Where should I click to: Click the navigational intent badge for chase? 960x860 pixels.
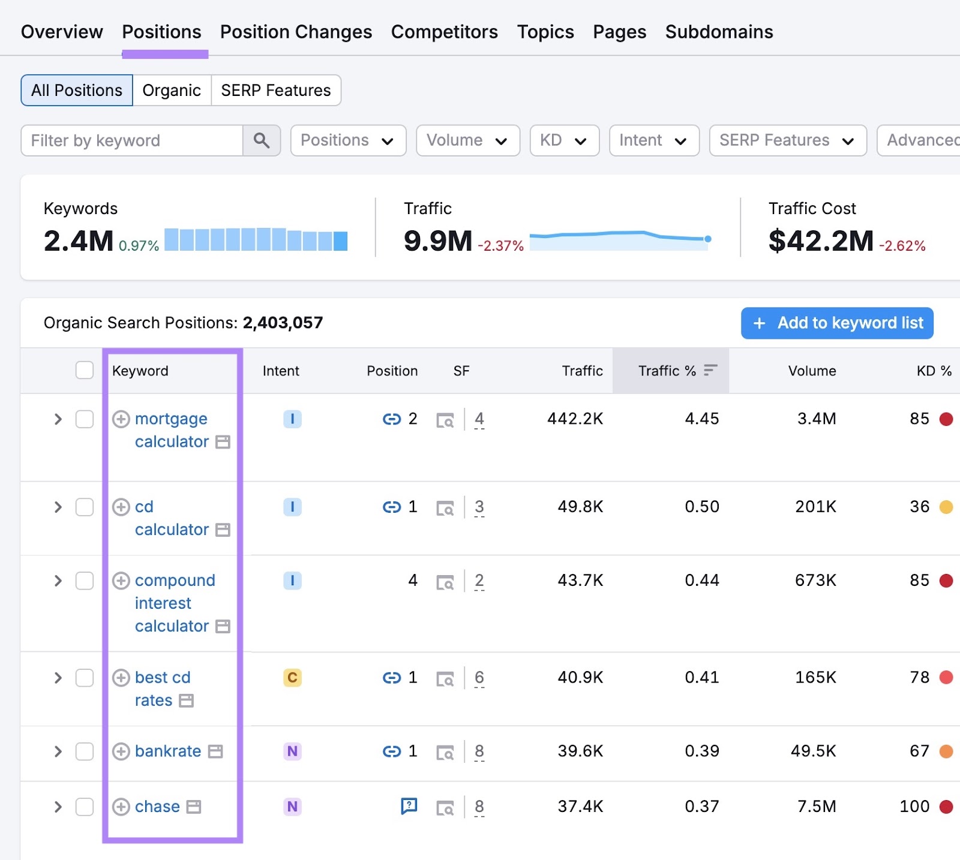(x=292, y=807)
